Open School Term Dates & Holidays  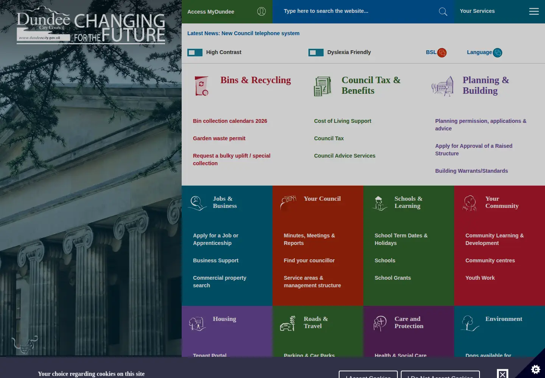coord(401,239)
